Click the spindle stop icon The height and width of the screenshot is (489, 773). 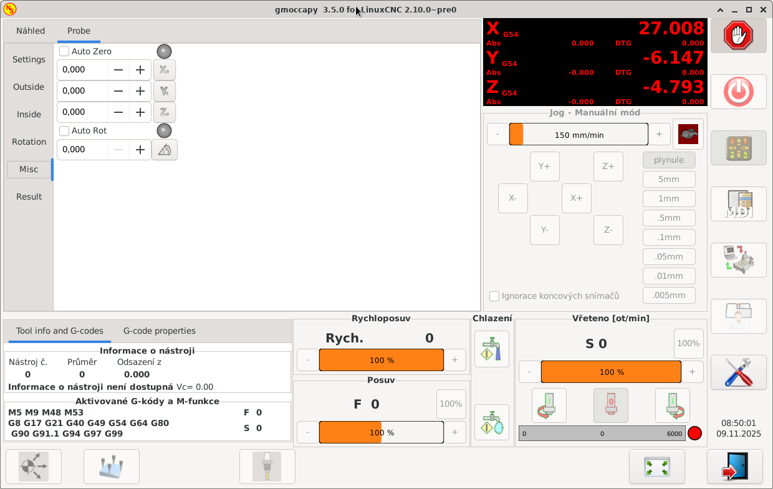point(610,405)
